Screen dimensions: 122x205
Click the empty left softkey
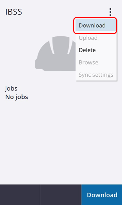pyautogui.click(x=20, y=195)
